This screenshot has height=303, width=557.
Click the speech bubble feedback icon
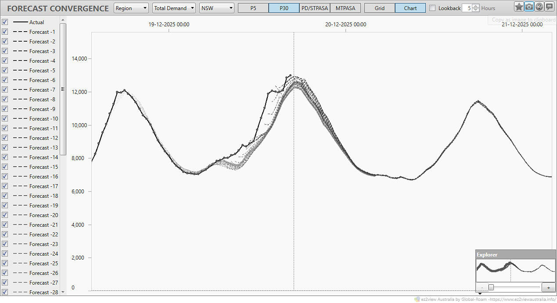(x=549, y=7)
